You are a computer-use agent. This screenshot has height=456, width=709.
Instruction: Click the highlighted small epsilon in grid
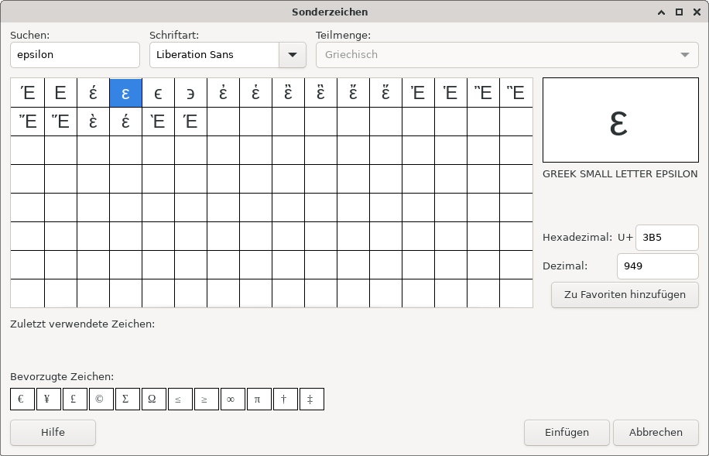pos(125,93)
